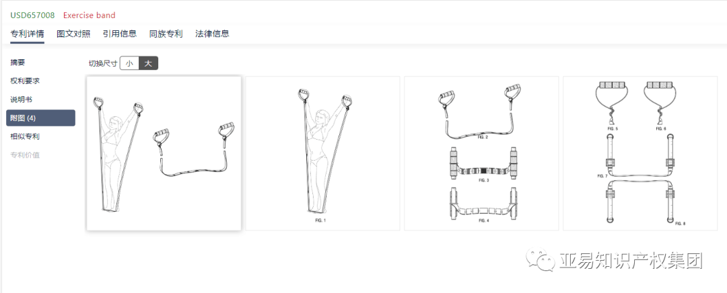Open the FIG. 1 drawing thumbnail
The image size is (727, 293).
point(322,153)
